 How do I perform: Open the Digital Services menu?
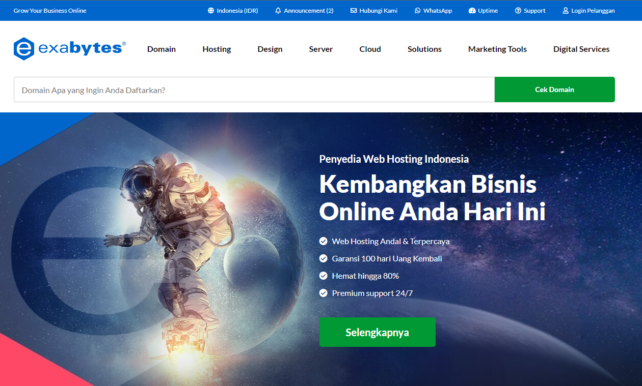click(x=581, y=49)
